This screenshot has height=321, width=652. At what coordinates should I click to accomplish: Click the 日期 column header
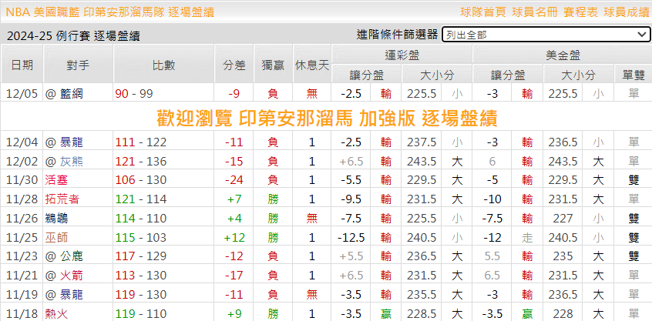click(22, 65)
